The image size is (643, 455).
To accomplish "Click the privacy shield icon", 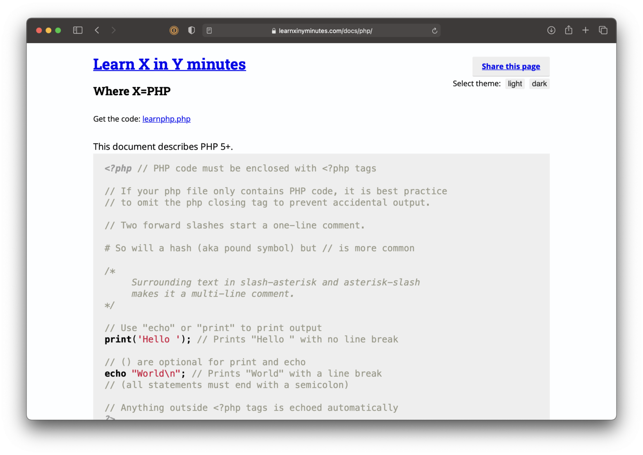I will click(x=191, y=30).
